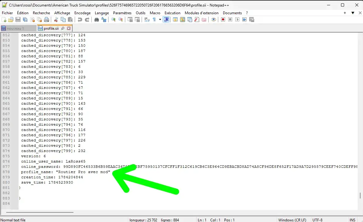Start macro recording with red dot icon
Viewport: 363px width, 222px height.
click(223, 20)
